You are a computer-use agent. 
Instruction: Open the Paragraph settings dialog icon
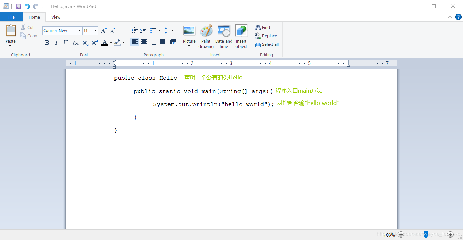173,42
